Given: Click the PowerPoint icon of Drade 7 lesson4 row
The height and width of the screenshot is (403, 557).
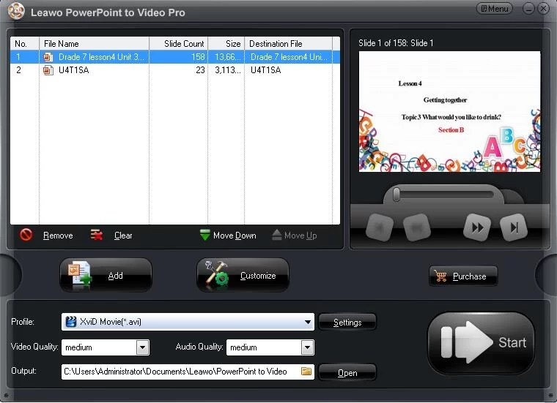Looking at the screenshot, I should tap(48, 57).
